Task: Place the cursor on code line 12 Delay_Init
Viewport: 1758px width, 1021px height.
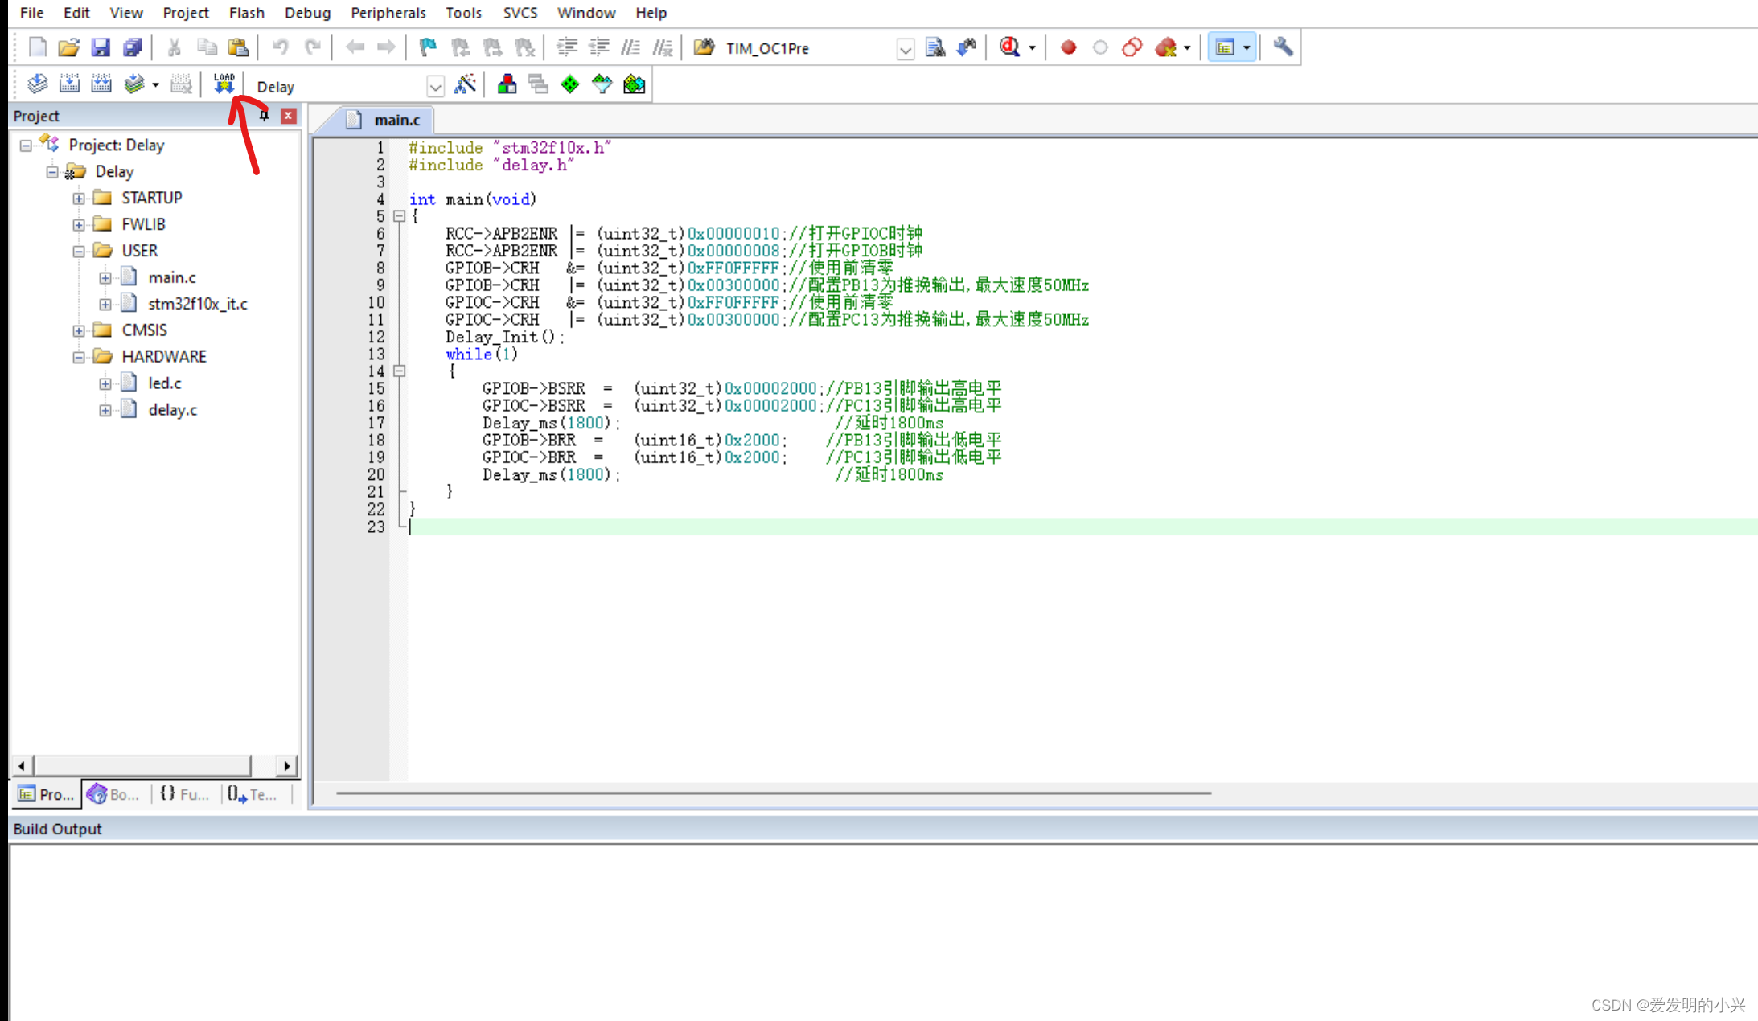Action: tap(505, 337)
